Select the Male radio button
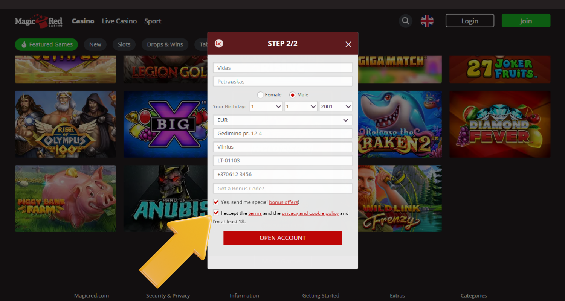Viewport: 565px width, 301px height. (x=292, y=95)
